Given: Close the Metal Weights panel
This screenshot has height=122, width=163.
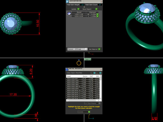Looking at the screenshot, I should coord(101,69).
